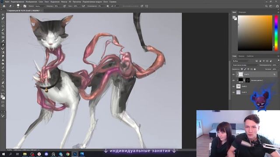280x157 pixels.
Task: Open the Edit Toolbar three-dots button
Action: [x=3, y=90]
